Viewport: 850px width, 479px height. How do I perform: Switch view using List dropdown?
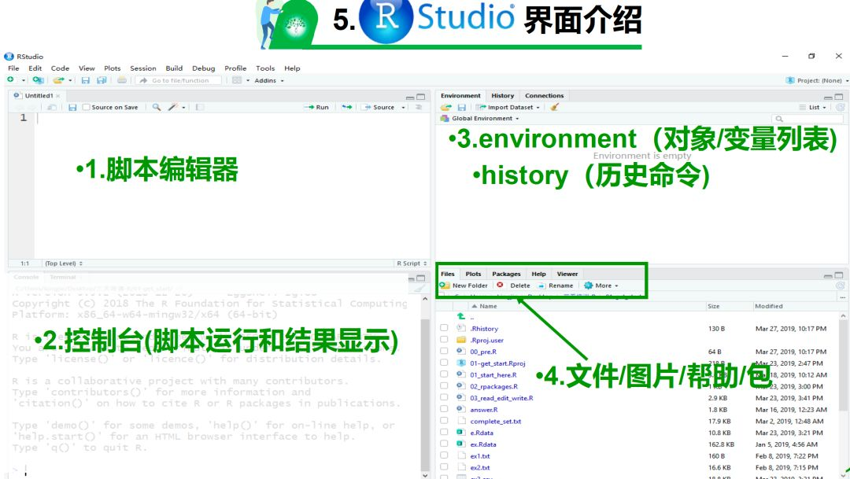click(x=812, y=107)
